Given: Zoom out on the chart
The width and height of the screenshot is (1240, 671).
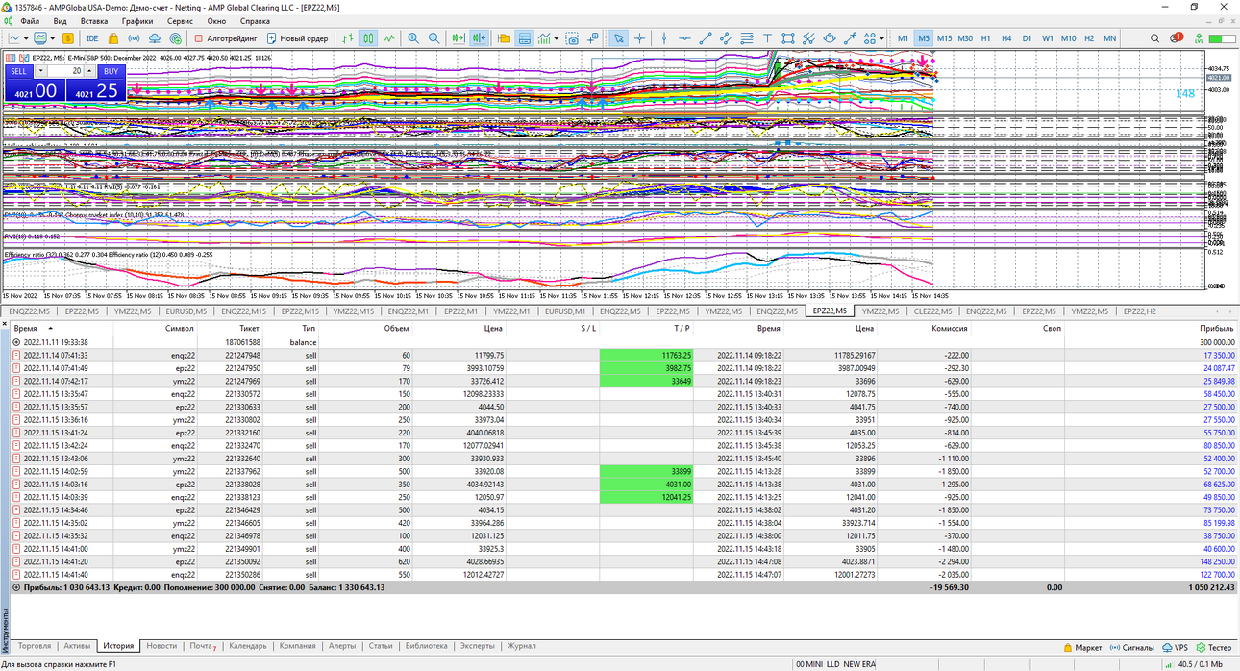Looking at the screenshot, I should click(434, 38).
